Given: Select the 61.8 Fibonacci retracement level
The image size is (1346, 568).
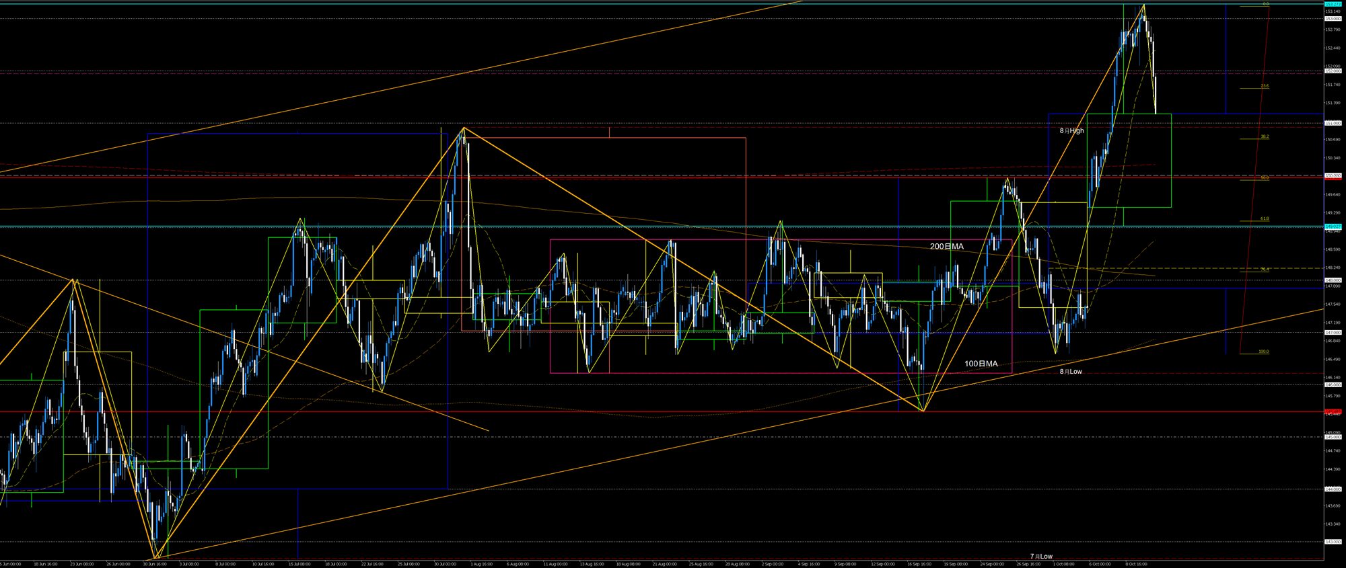Looking at the screenshot, I should 1265,219.
